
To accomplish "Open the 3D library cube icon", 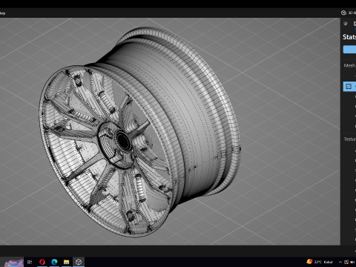I will [x=343, y=13].
